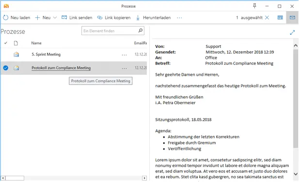Click recipient Office in preview
This screenshot has height=182, width=299.
(x=211, y=57)
